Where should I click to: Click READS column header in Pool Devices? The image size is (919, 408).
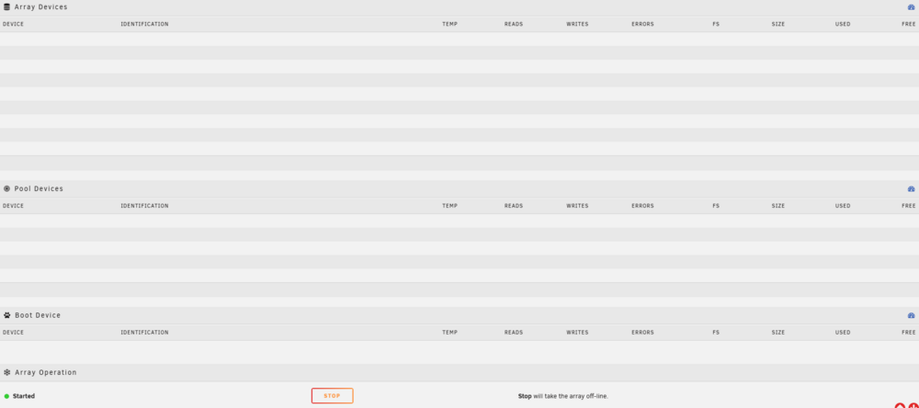click(514, 206)
